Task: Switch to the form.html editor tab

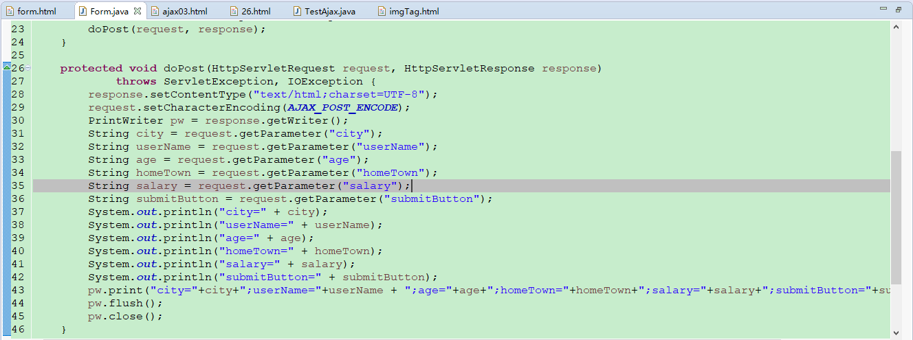Action: click(x=30, y=11)
